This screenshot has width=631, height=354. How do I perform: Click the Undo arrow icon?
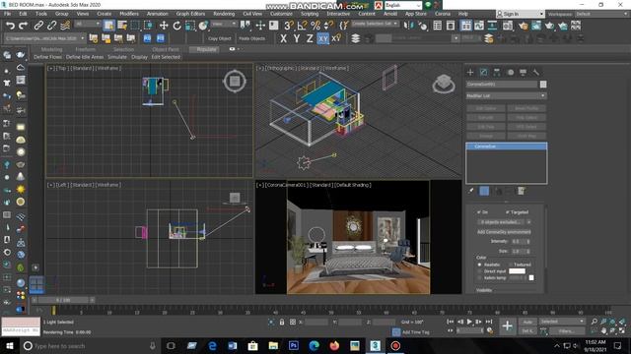coord(11,26)
